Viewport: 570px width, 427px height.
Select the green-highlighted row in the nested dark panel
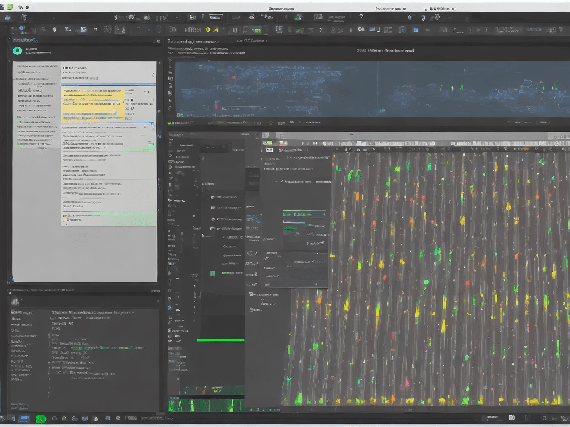pos(304,215)
